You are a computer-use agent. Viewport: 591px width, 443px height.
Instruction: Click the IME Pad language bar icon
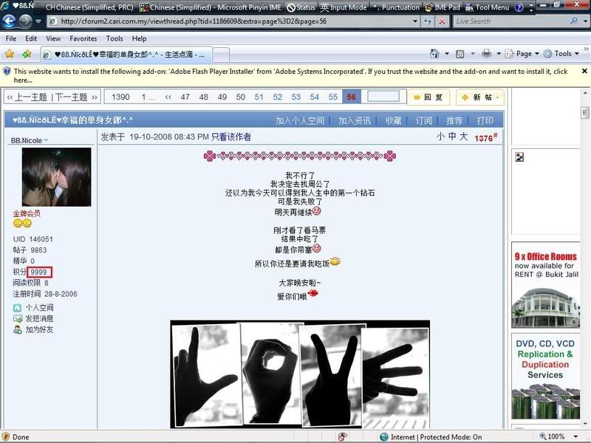pyautogui.click(x=443, y=7)
